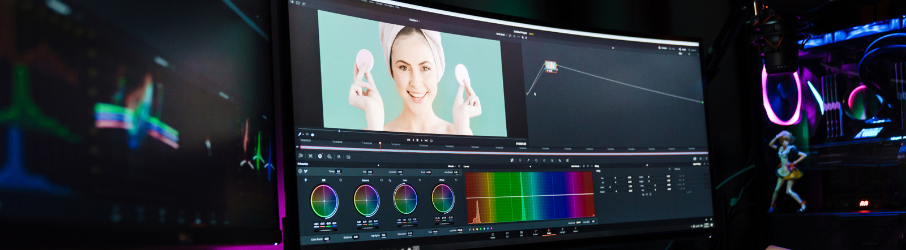This screenshot has width=906, height=250.
Task: Reset the Lift wheel
Action: [340, 180]
